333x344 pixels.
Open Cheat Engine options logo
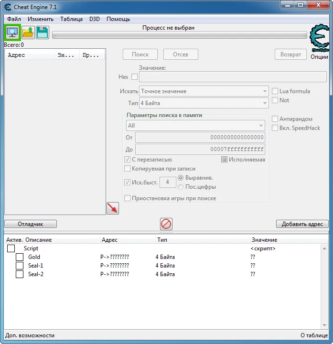click(320, 38)
